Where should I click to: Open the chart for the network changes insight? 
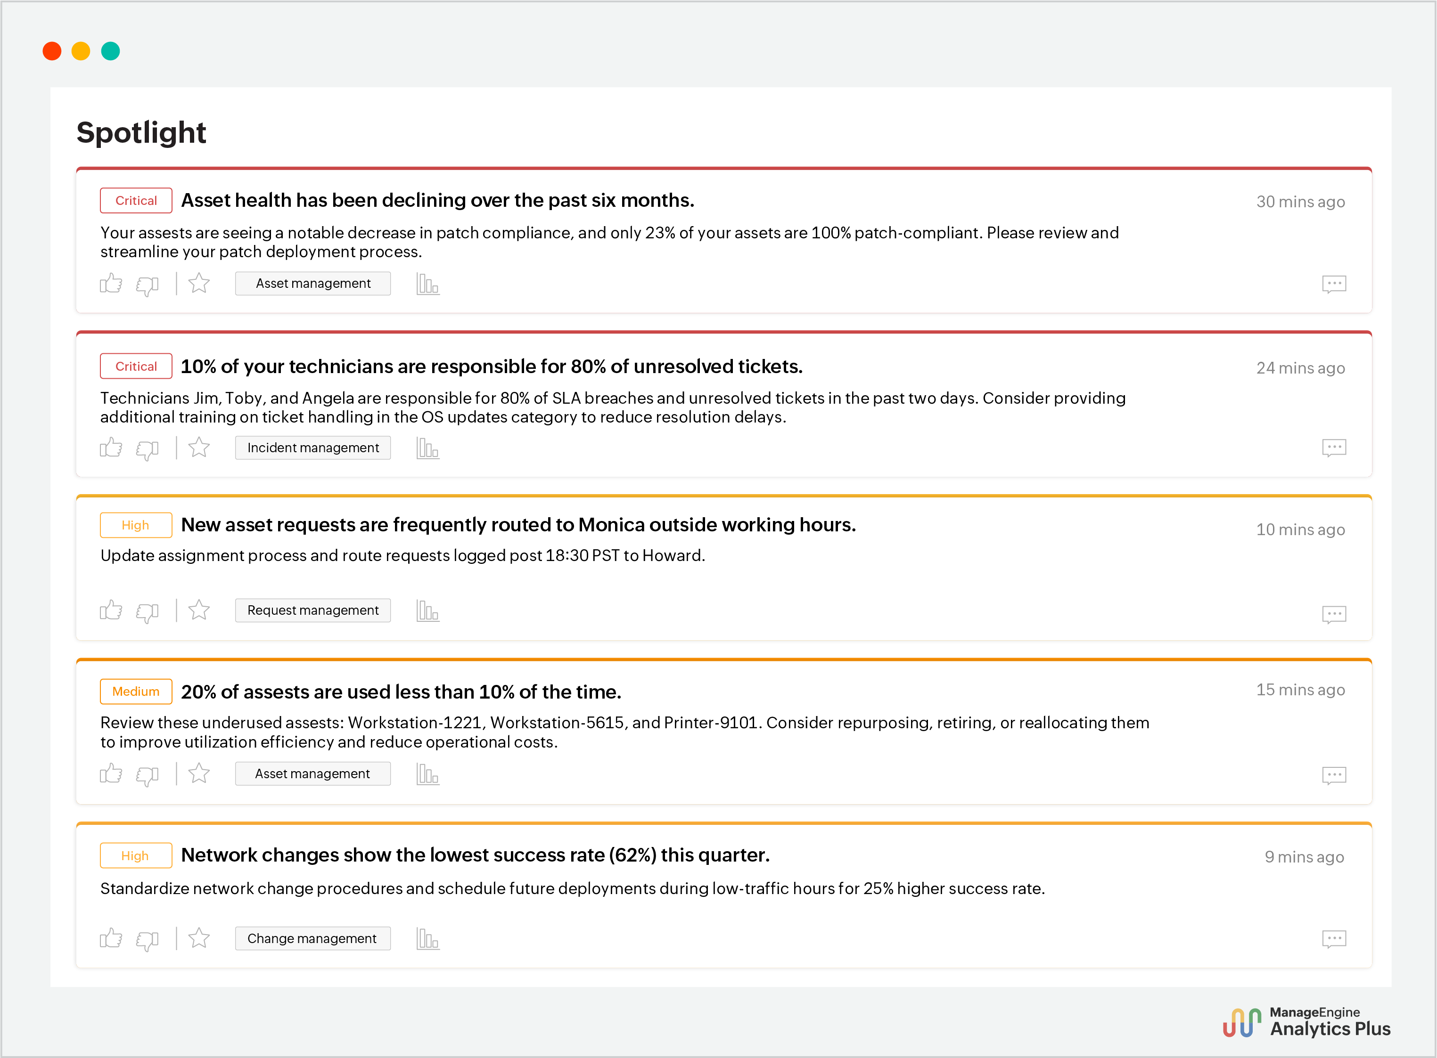click(427, 938)
